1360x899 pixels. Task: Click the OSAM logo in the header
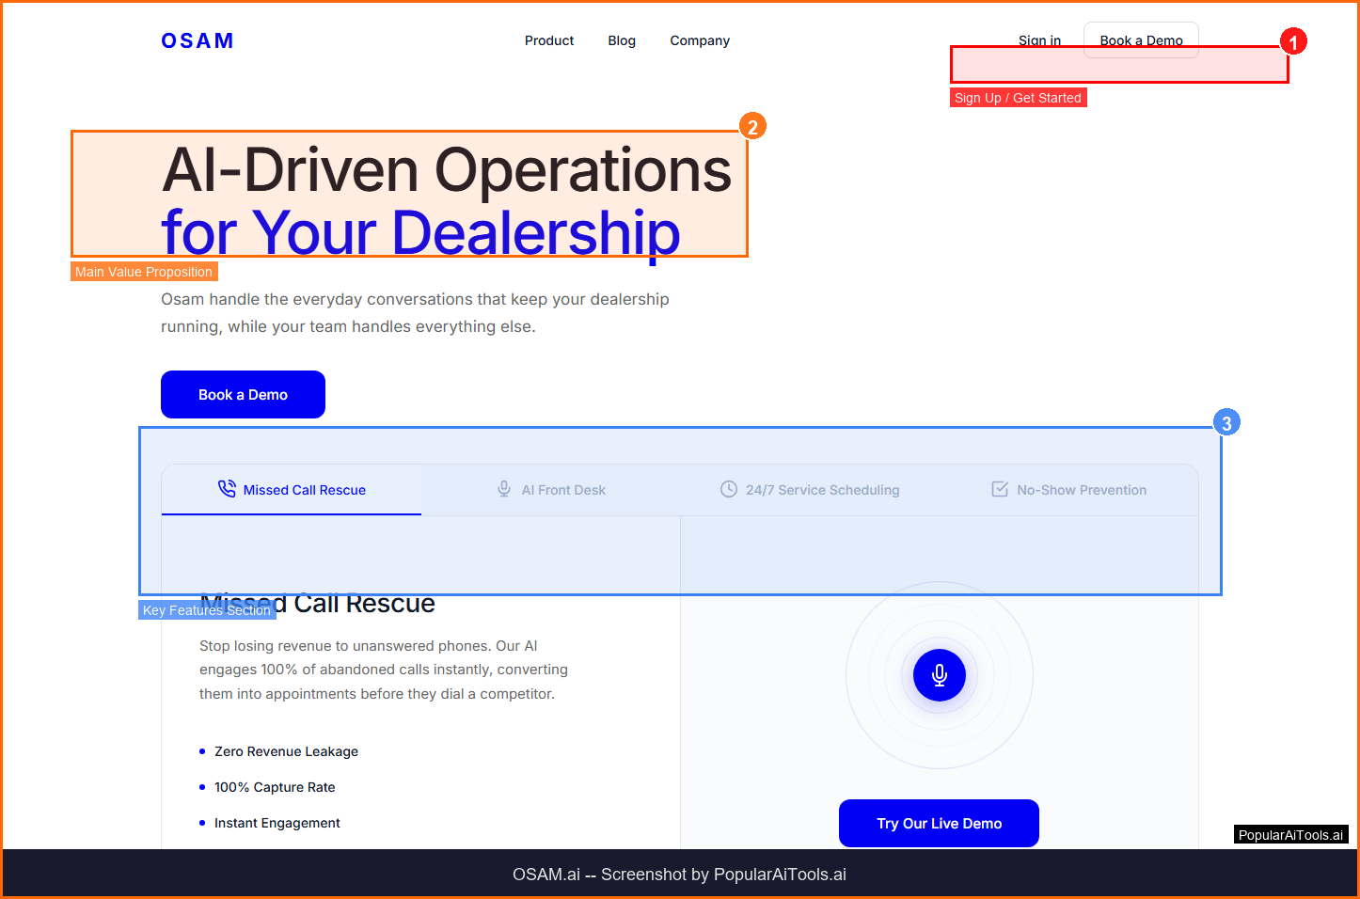[198, 40]
